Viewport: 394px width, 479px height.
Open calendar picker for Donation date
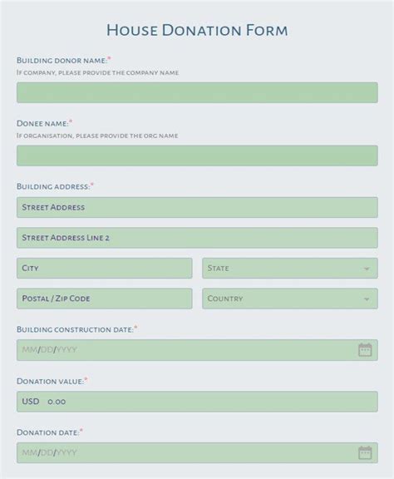(365, 452)
